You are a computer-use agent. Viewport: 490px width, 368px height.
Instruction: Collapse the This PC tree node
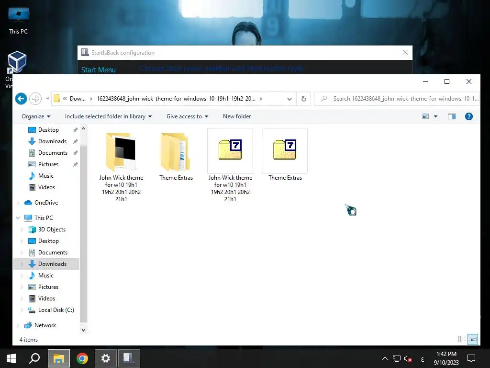18,218
